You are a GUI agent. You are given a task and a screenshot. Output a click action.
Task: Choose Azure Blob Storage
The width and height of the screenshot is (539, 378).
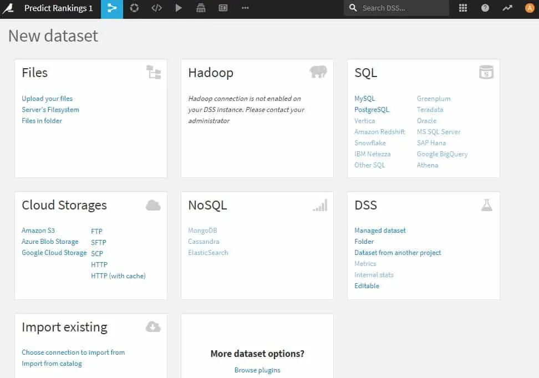[50, 242]
